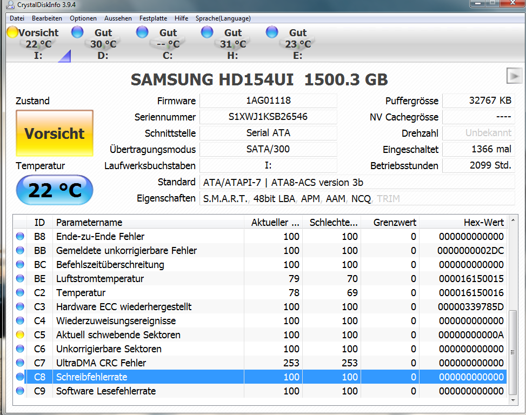Click the Seriennummer field S1XWJ1KSB26546

[268, 117]
